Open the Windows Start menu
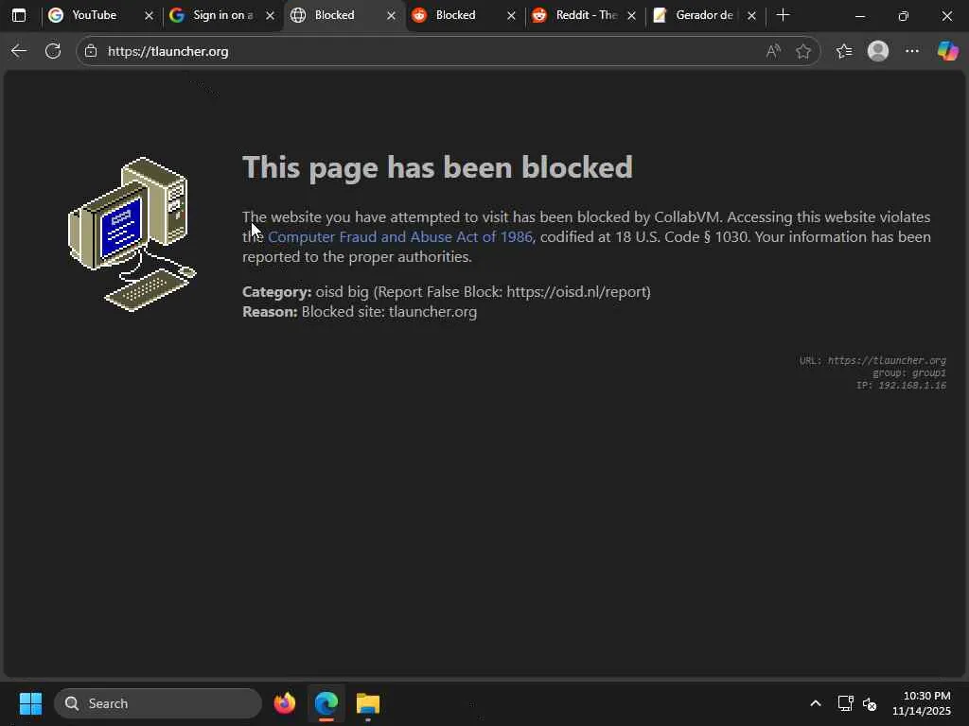The width and height of the screenshot is (969, 726). coord(30,703)
